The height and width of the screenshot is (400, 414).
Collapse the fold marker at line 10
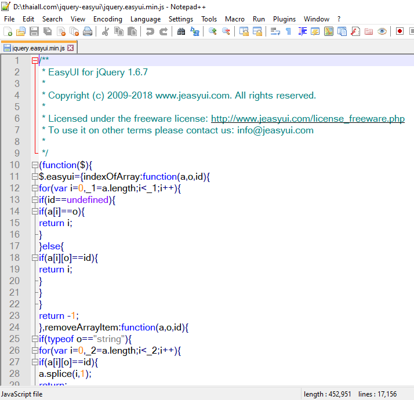(35, 165)
